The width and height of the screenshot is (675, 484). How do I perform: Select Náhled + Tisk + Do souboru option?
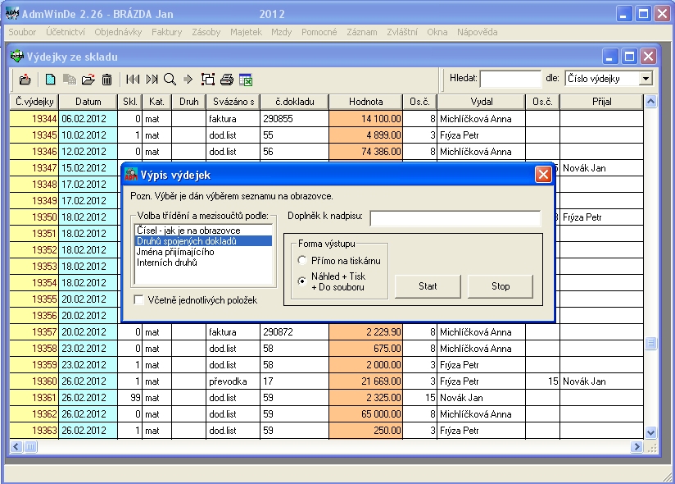pyautogui.click(x=302, y=281)
